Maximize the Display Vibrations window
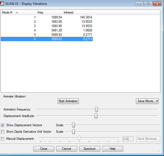Screen dimensions: 164x156 (x=148, y=4)
